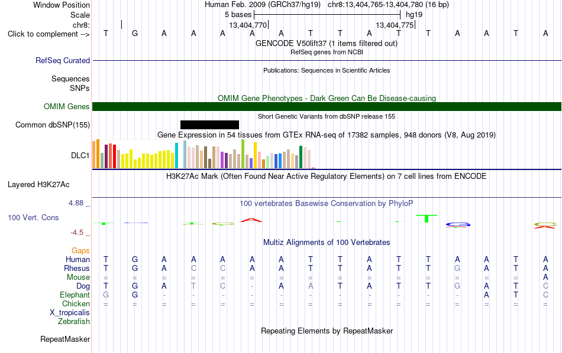Click the 13,404,775 ruler position marker
This screenshot has width=562, height=353.
click(395, 25)
